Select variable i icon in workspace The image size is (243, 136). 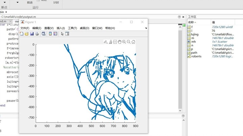[189, 31]
